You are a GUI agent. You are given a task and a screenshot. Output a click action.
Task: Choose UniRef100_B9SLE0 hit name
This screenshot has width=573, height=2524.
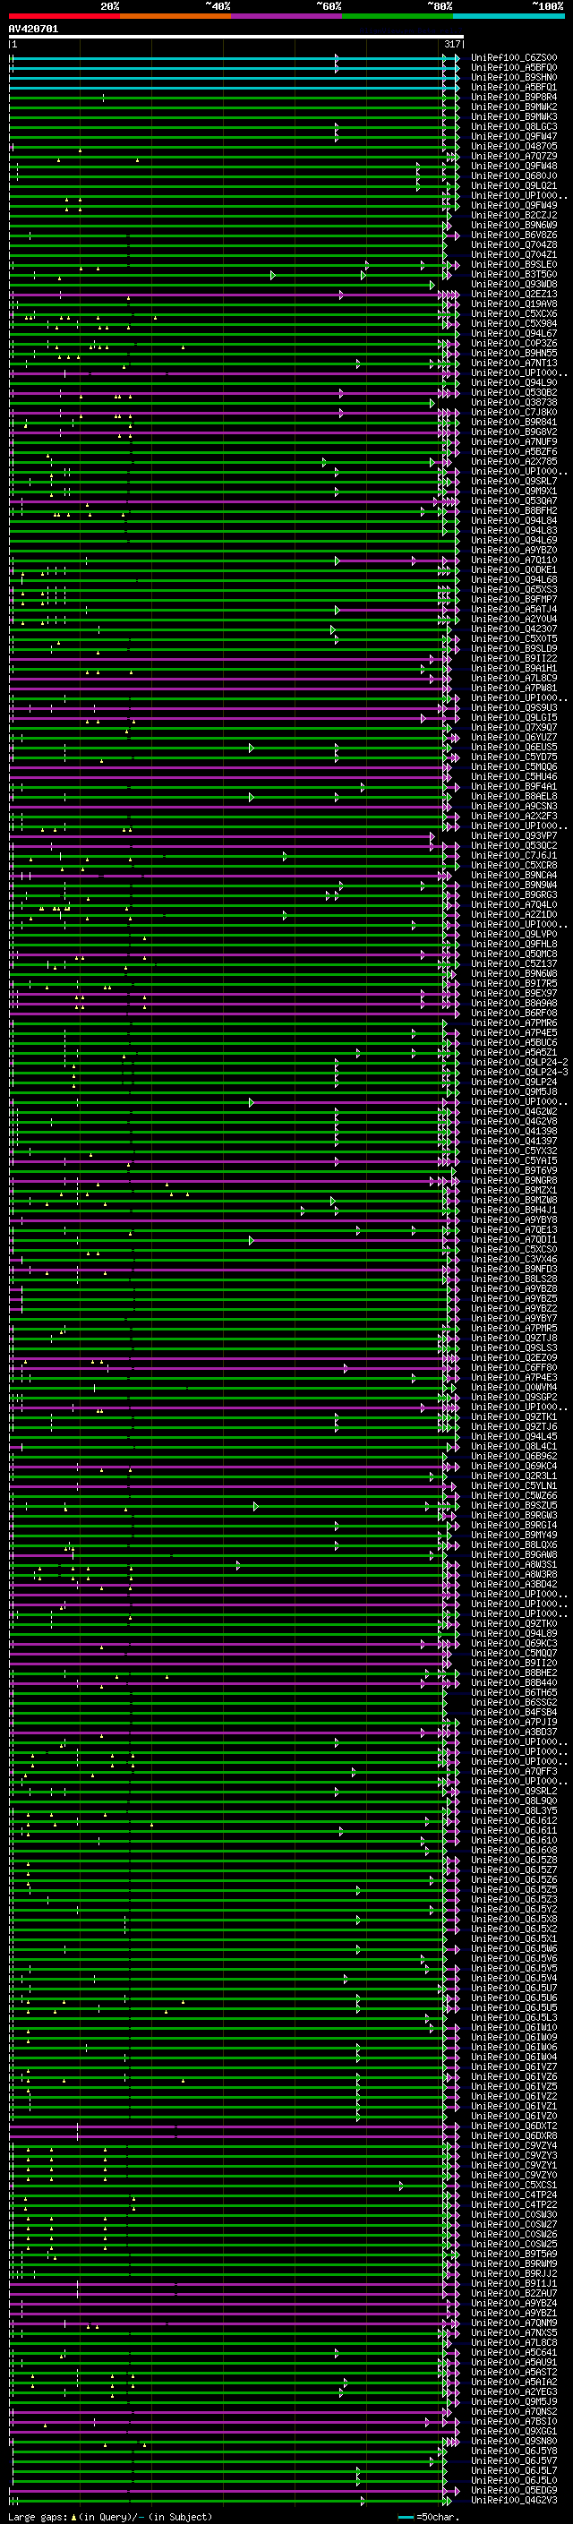click(513, 264)
